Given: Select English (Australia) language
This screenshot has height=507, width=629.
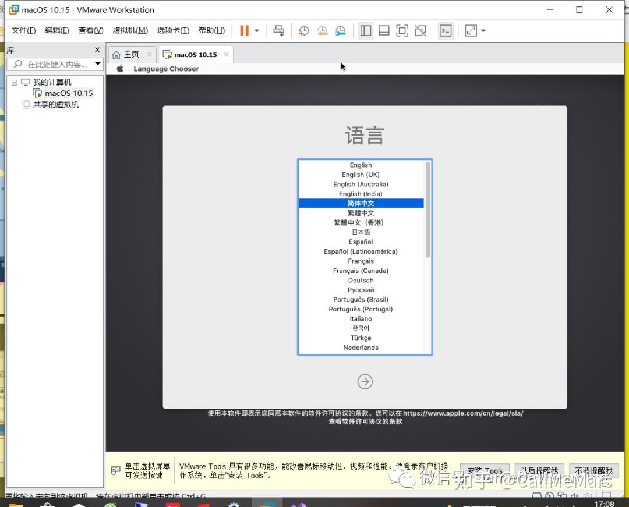Looking at the screenshot, I should (x=361, y=185).
